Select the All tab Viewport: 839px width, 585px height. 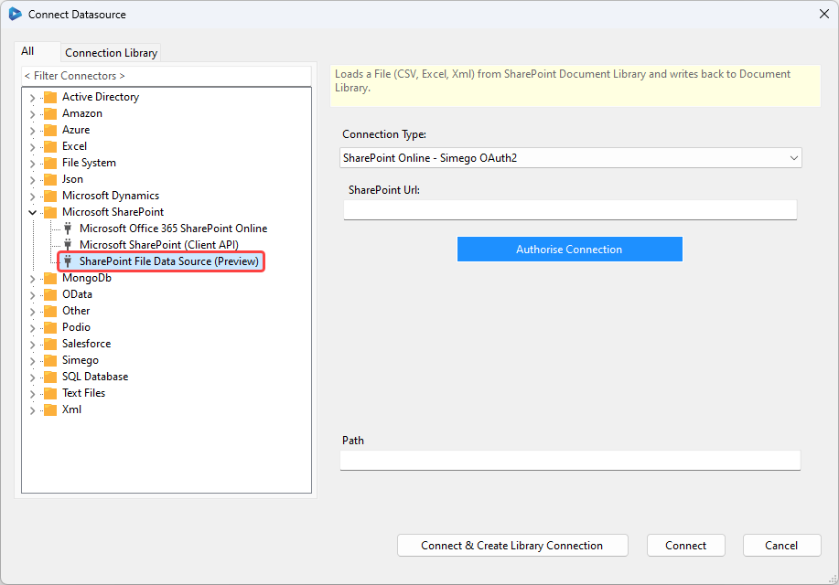click(x=37, y=52)
